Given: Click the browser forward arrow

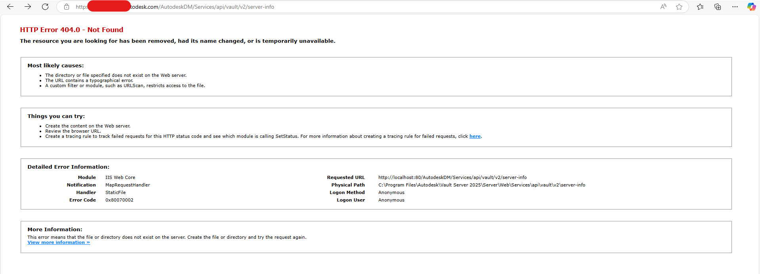Looking at the screenshot, I should click(x=28, y=7).
